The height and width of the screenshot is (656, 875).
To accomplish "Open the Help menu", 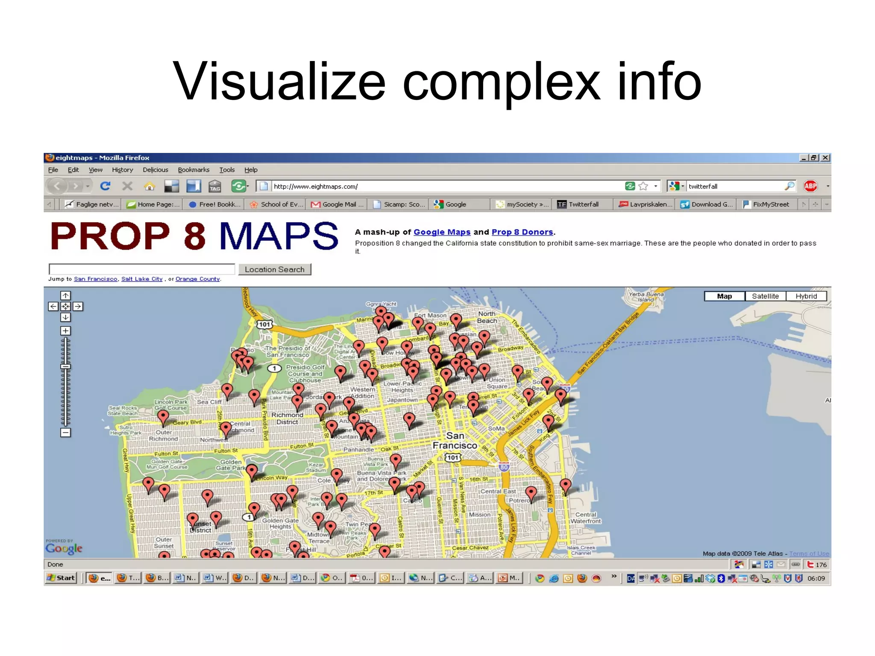I will (251, 170).
